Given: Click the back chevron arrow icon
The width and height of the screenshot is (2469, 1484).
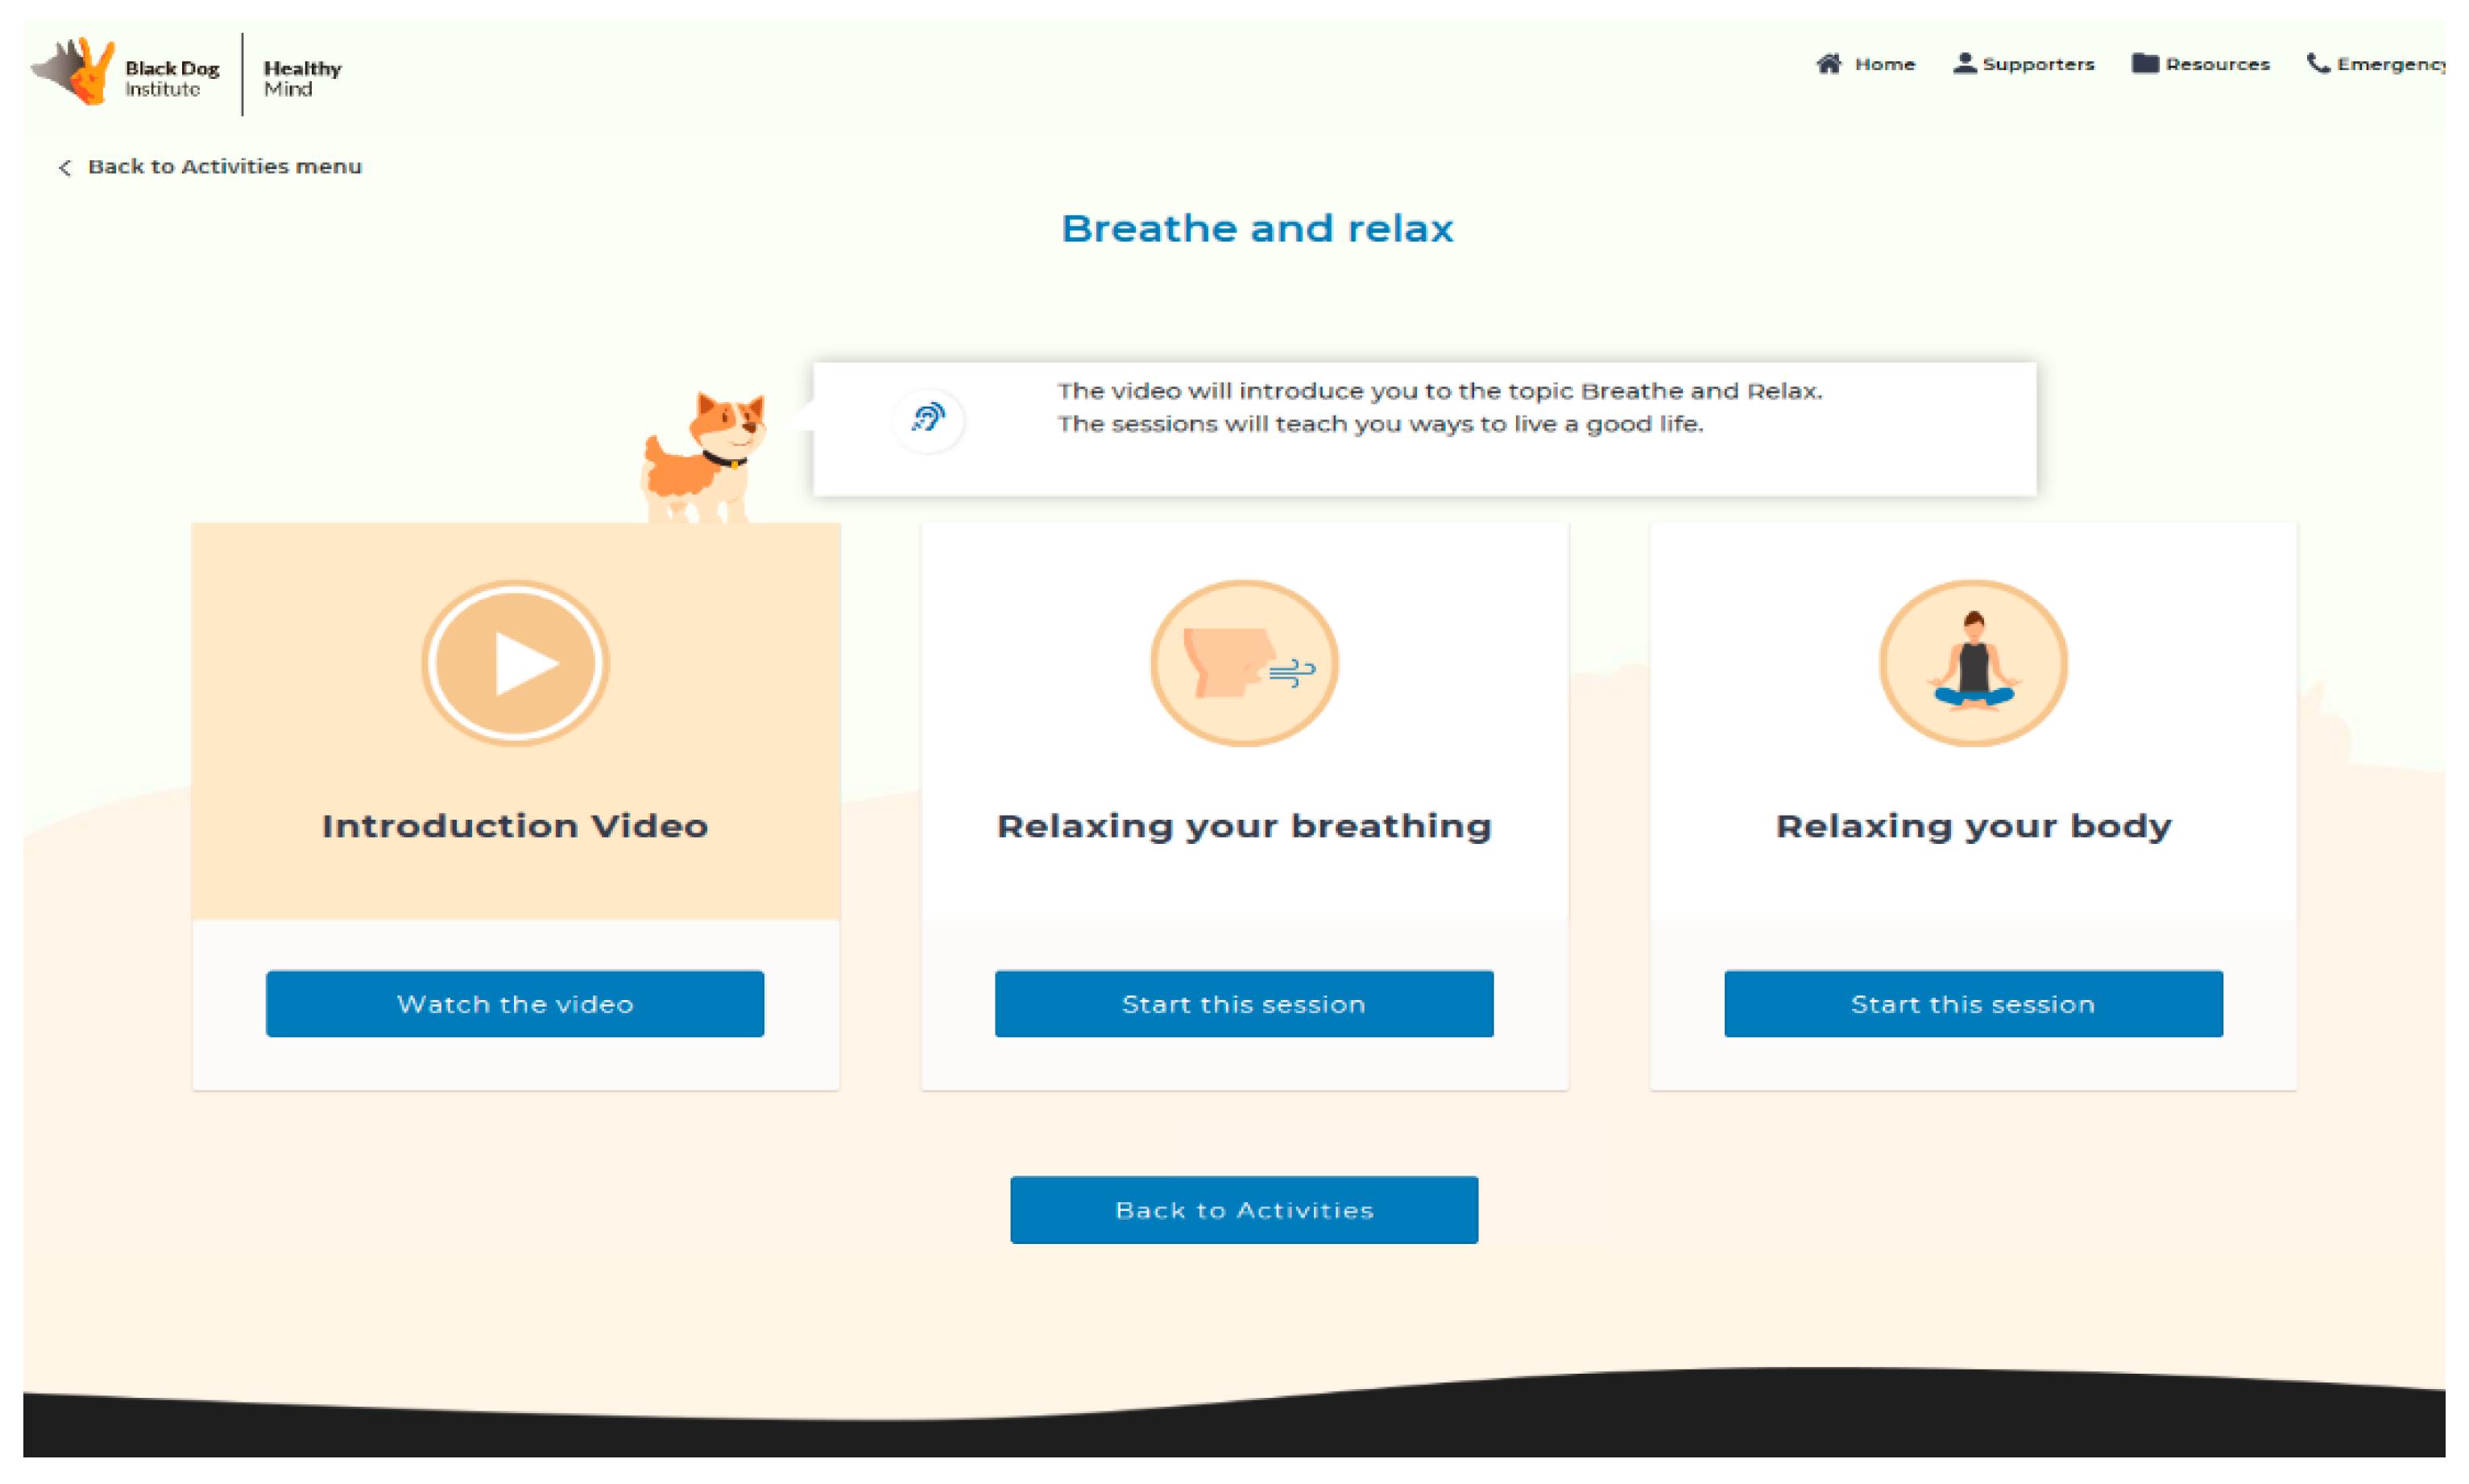Looking at the screenshot, I should point(65,168).
